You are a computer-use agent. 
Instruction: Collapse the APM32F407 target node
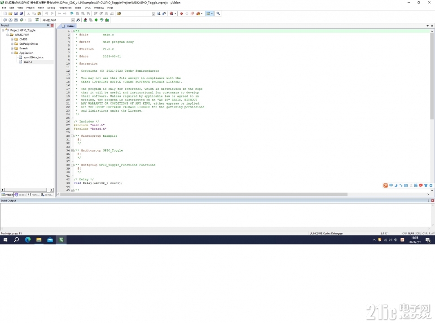click(x=8, y=35)
